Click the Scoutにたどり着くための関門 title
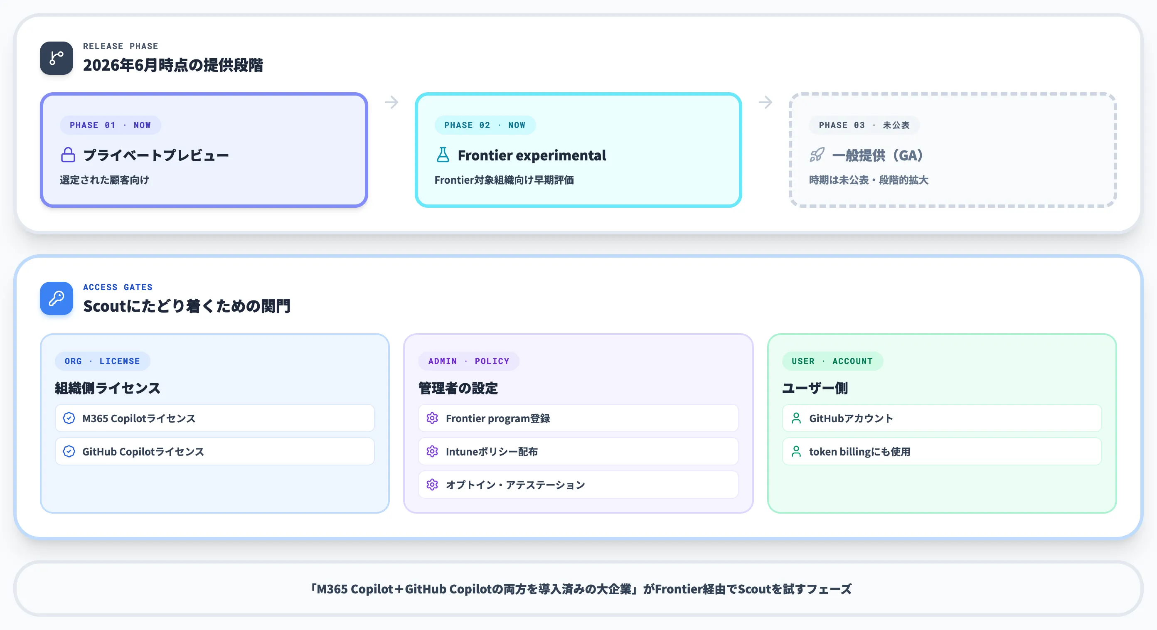This screenshot has width=1157, height=630. coord(187,306)
